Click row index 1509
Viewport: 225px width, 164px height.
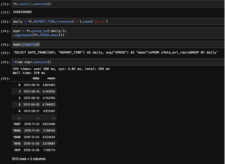coord(17,137)
